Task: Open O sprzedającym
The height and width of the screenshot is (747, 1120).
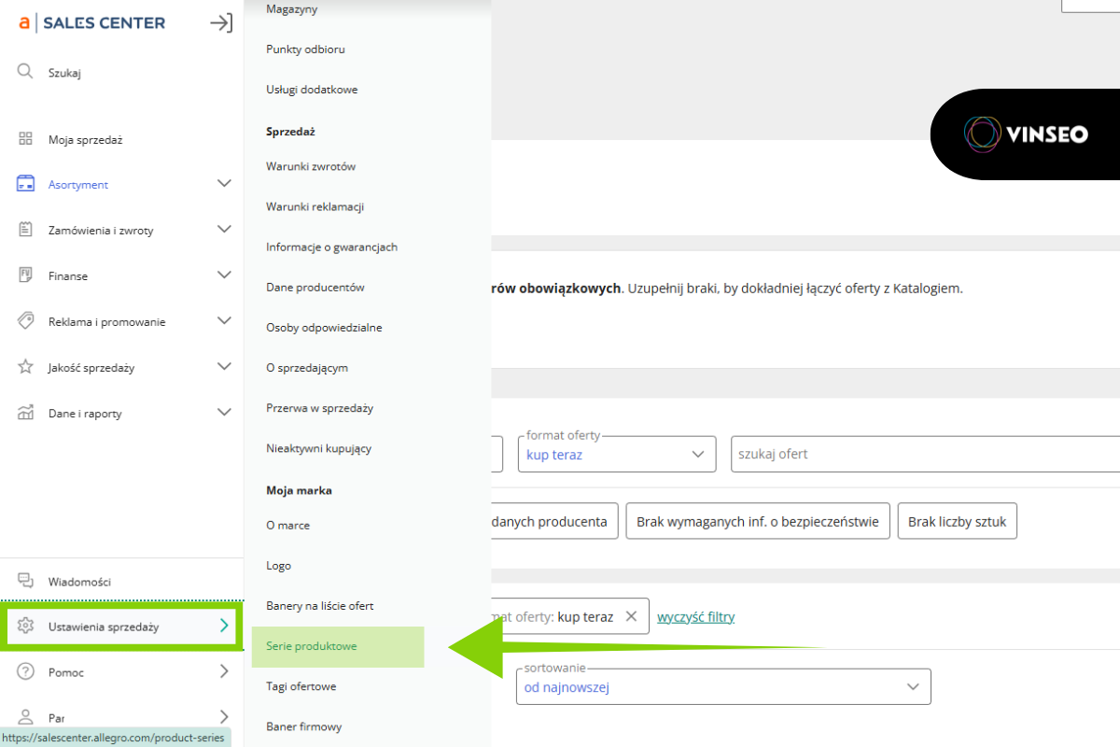Action: pyautogui.click(x=307, y=368)
